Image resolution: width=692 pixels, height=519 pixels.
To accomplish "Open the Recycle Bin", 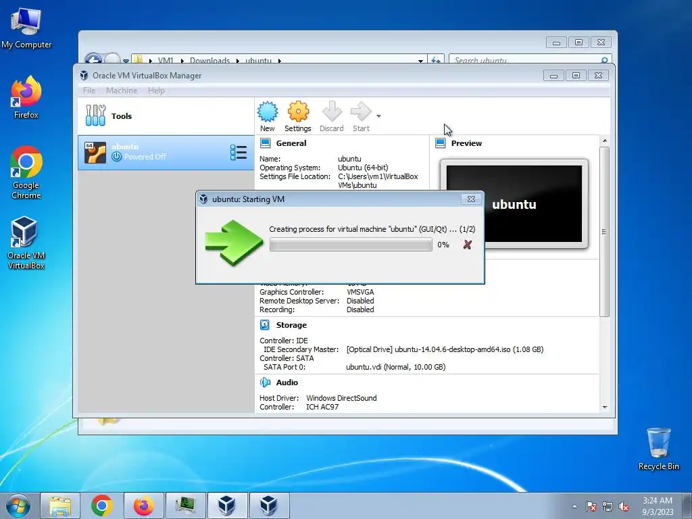I will (x=658, y=449).
